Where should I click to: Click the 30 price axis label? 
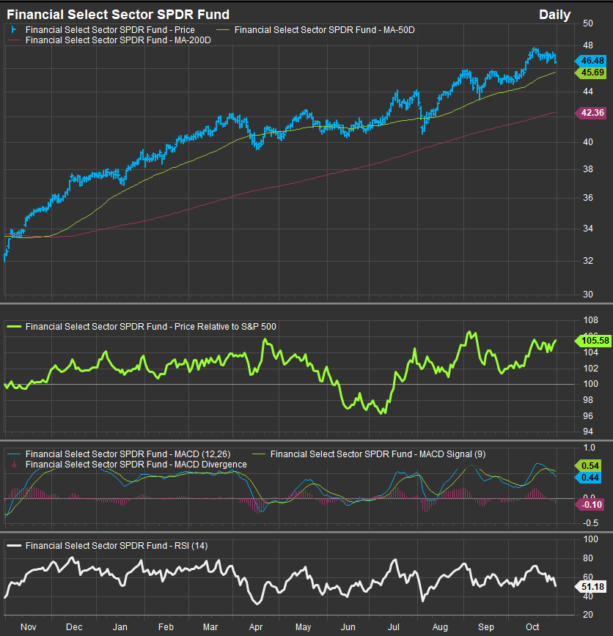point(588,295)
